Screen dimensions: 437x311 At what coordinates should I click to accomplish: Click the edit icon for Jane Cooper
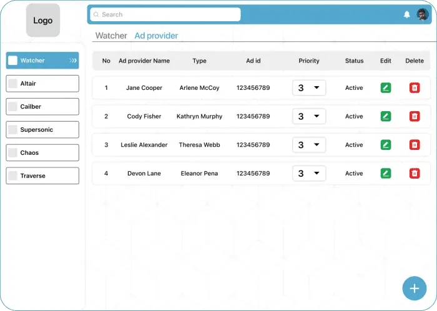pos(386,88)
